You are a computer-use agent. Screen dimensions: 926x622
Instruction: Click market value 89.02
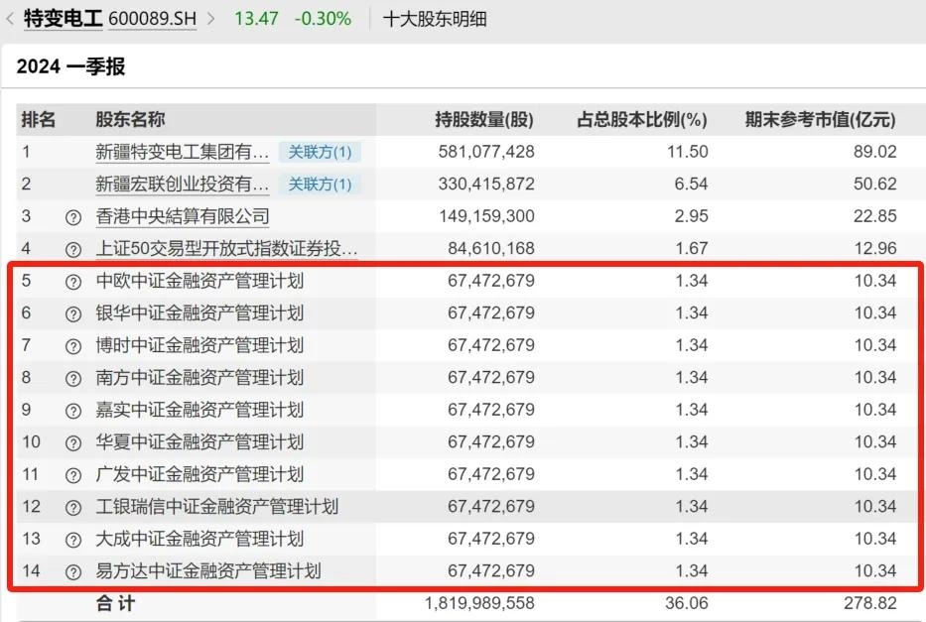coord(875,152)
